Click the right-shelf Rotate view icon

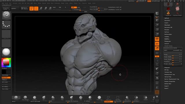click(157, 78)
